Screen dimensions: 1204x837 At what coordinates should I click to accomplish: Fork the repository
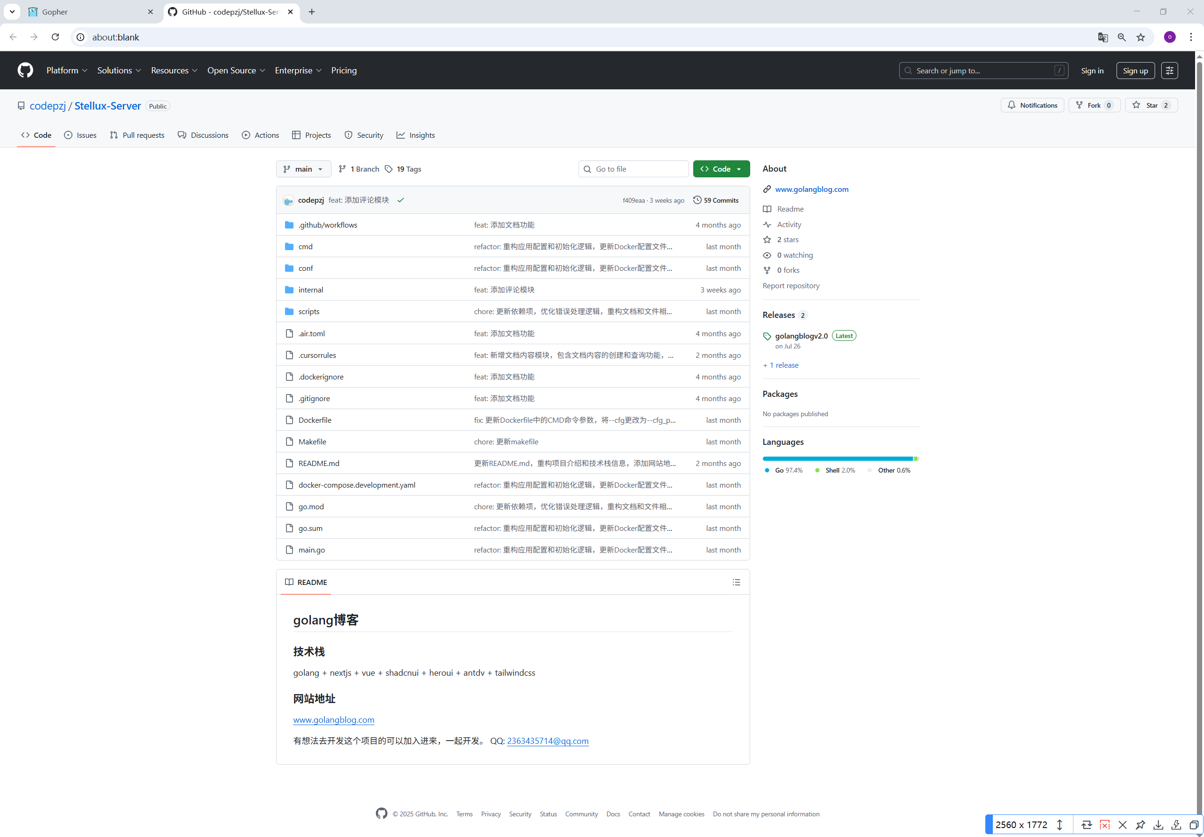(1093, 105)
